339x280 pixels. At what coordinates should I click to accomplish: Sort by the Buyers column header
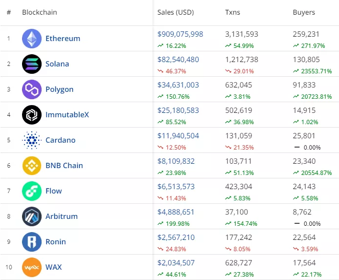(304, 13)
